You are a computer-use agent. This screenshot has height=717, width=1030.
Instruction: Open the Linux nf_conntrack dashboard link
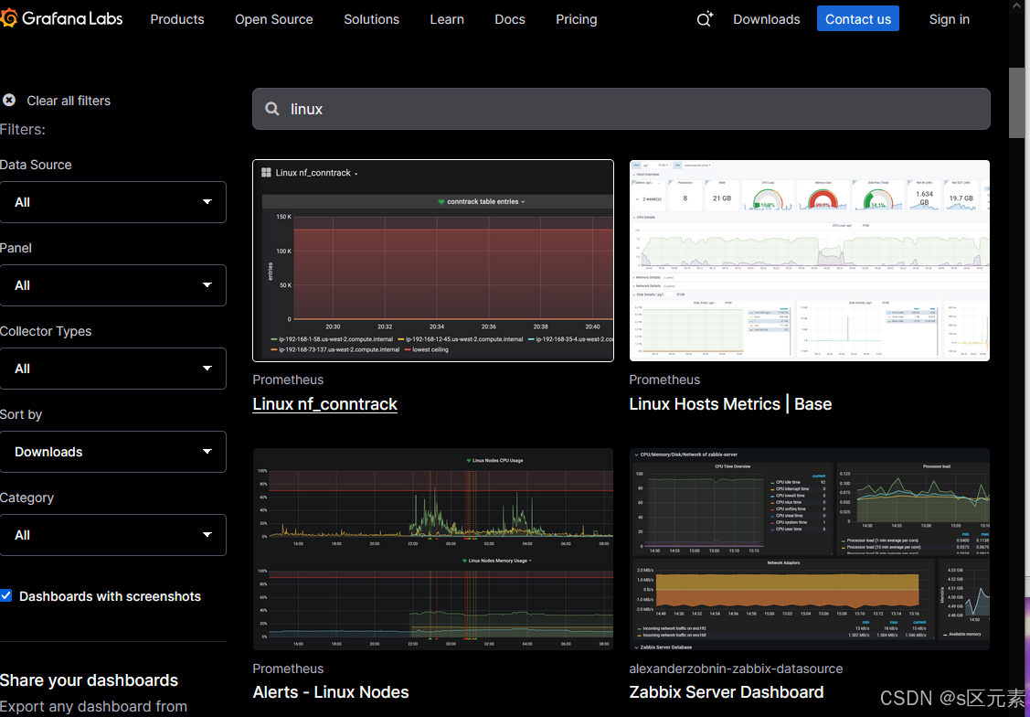(325, 404)
